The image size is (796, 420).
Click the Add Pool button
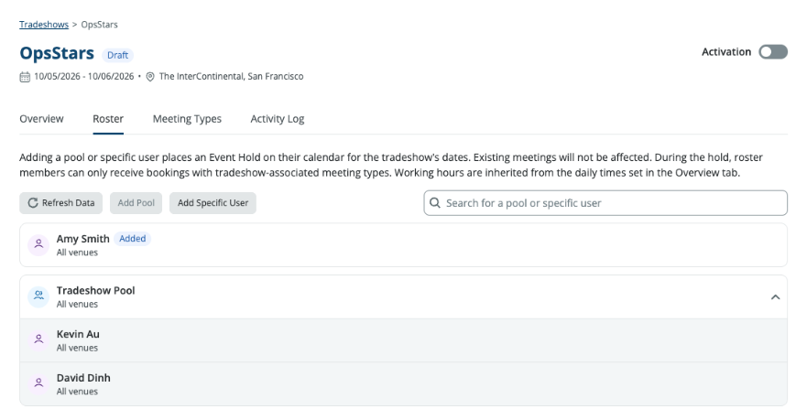[136, 203]
